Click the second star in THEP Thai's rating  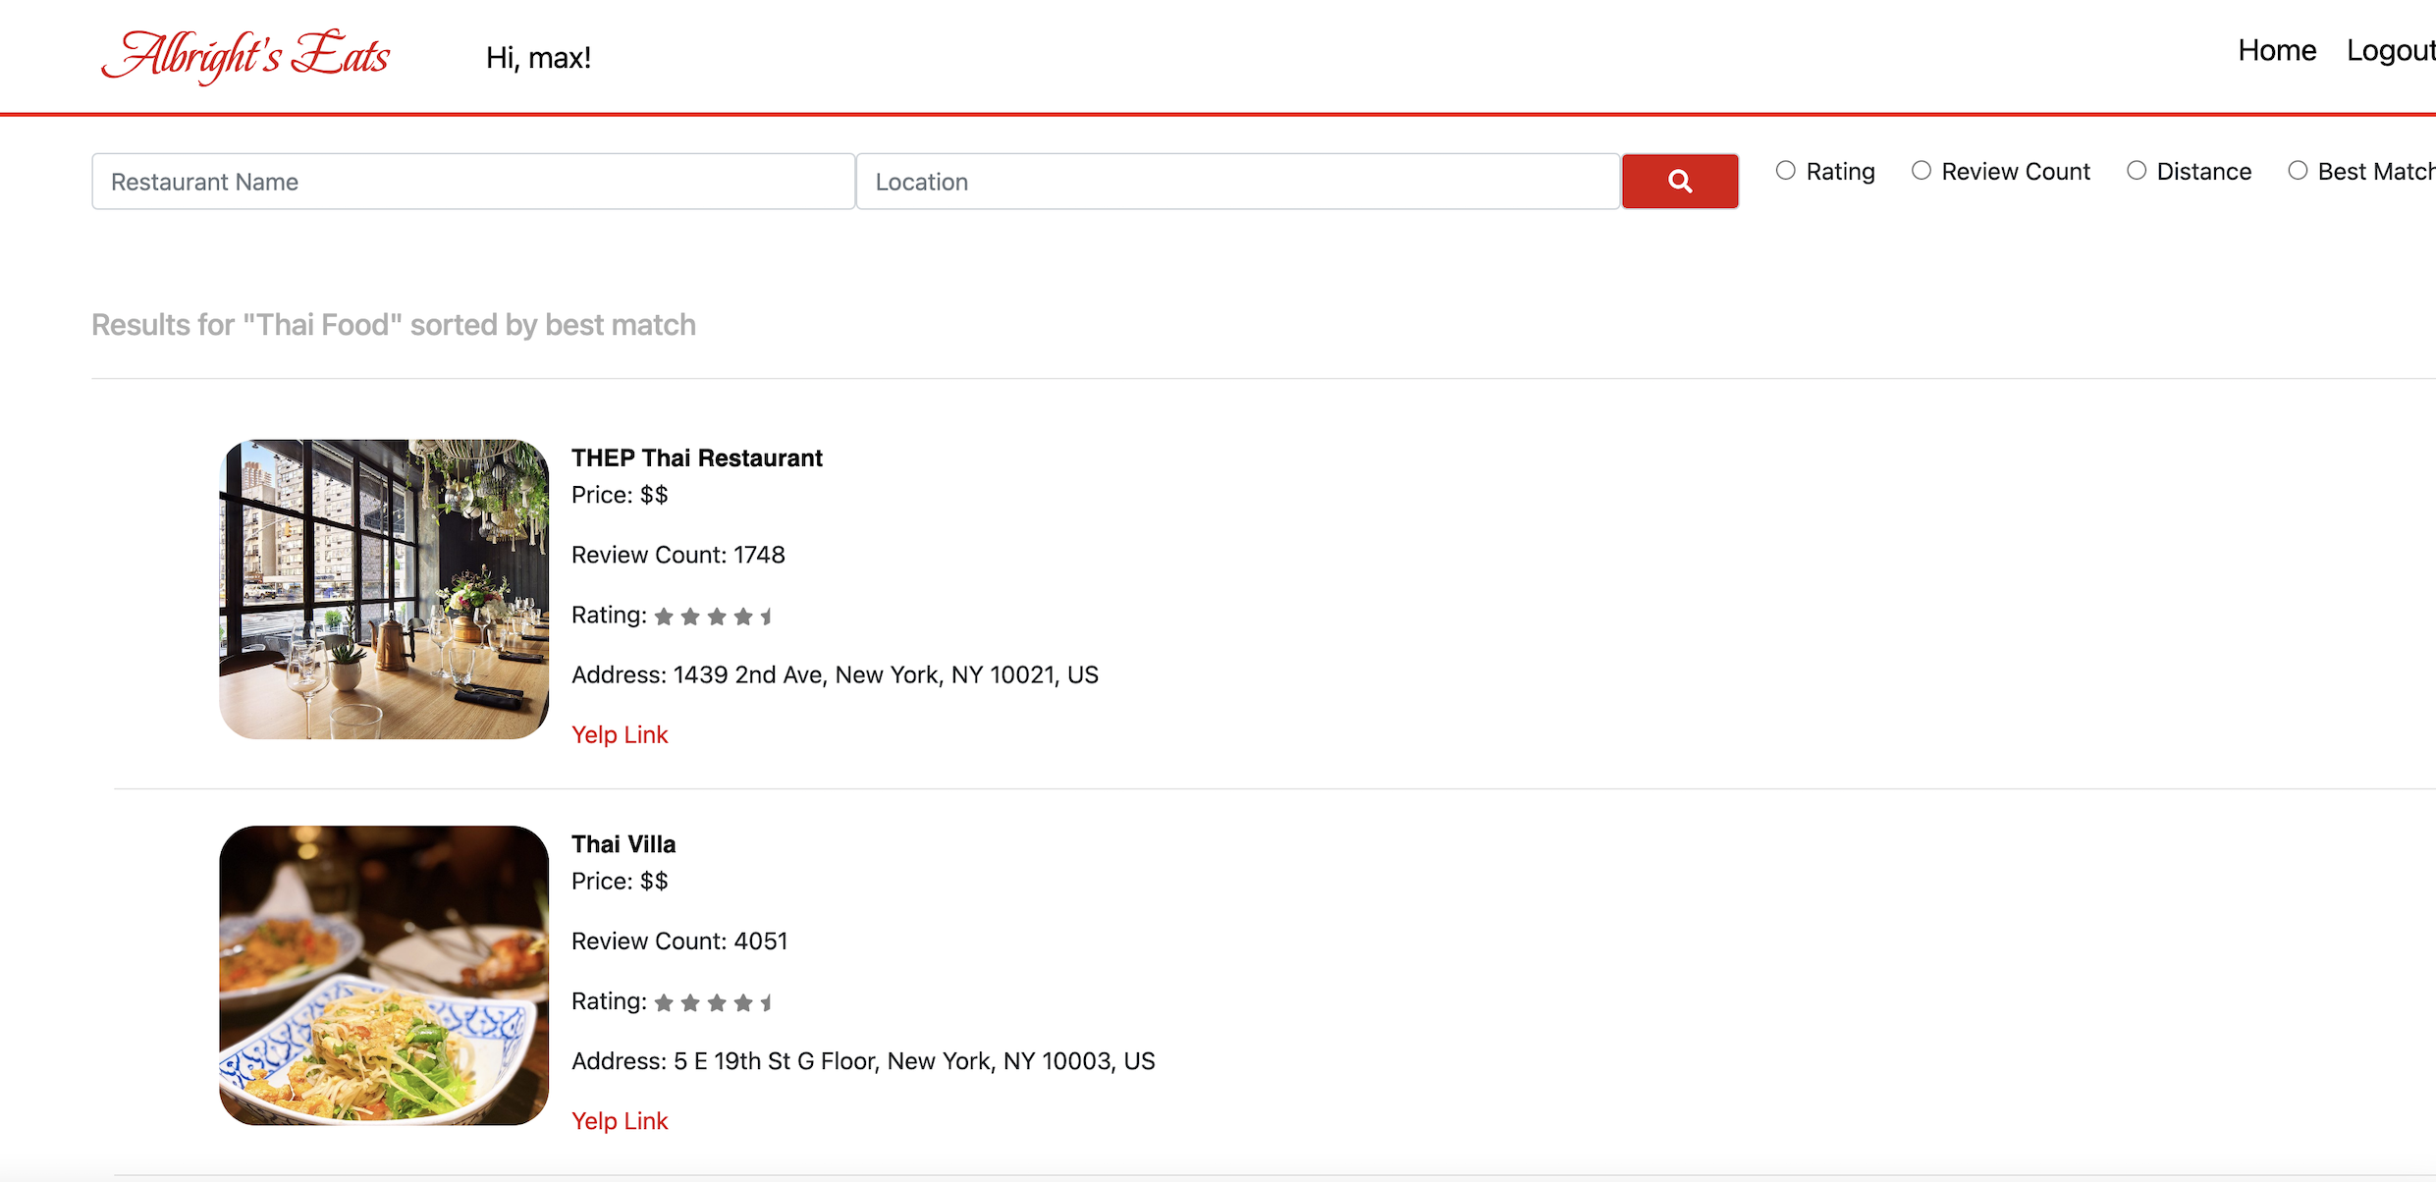click(x=690, y=616)
